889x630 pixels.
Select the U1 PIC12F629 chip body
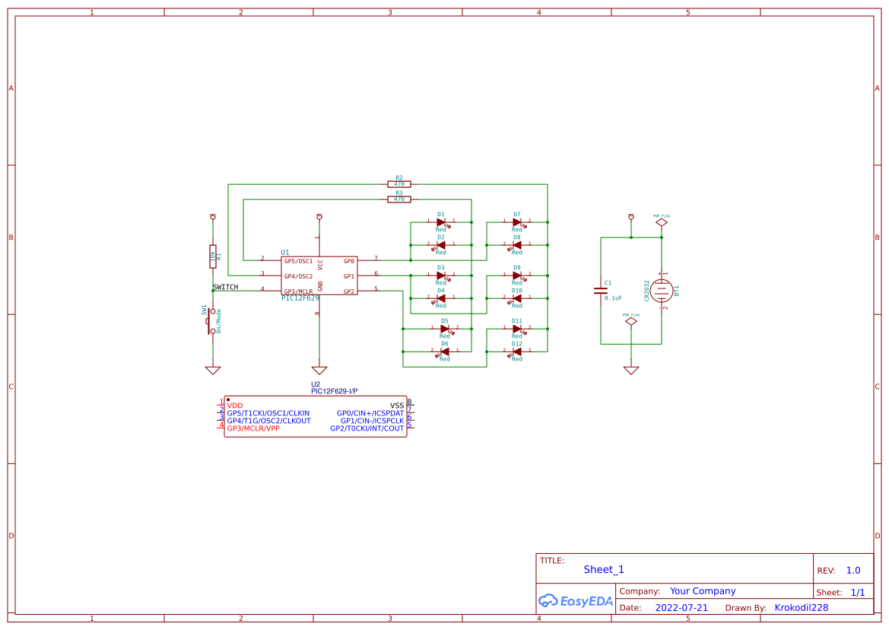(x=319, y=275)
